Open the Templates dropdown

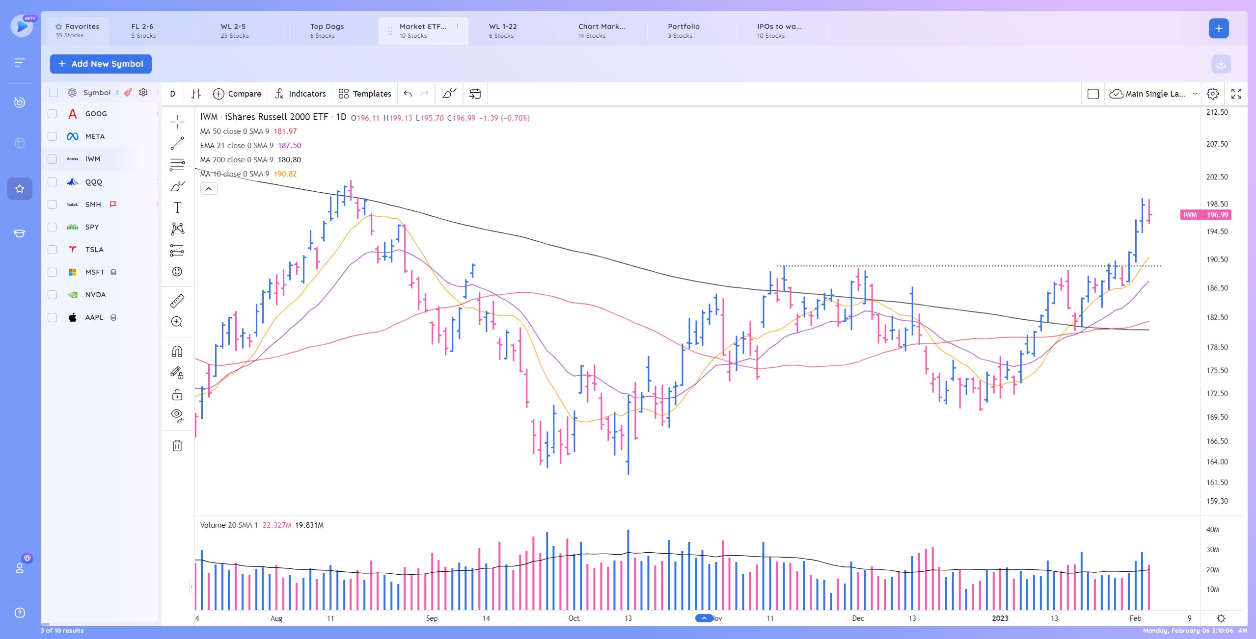coord(365,94)
